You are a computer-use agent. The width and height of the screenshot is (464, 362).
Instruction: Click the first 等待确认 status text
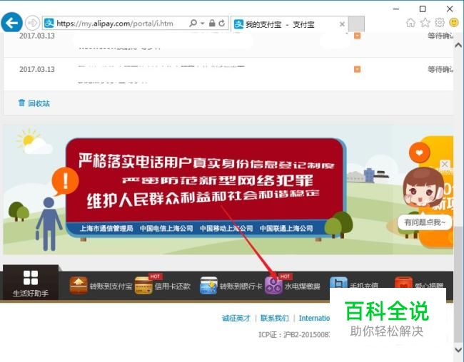pos(440,36)
